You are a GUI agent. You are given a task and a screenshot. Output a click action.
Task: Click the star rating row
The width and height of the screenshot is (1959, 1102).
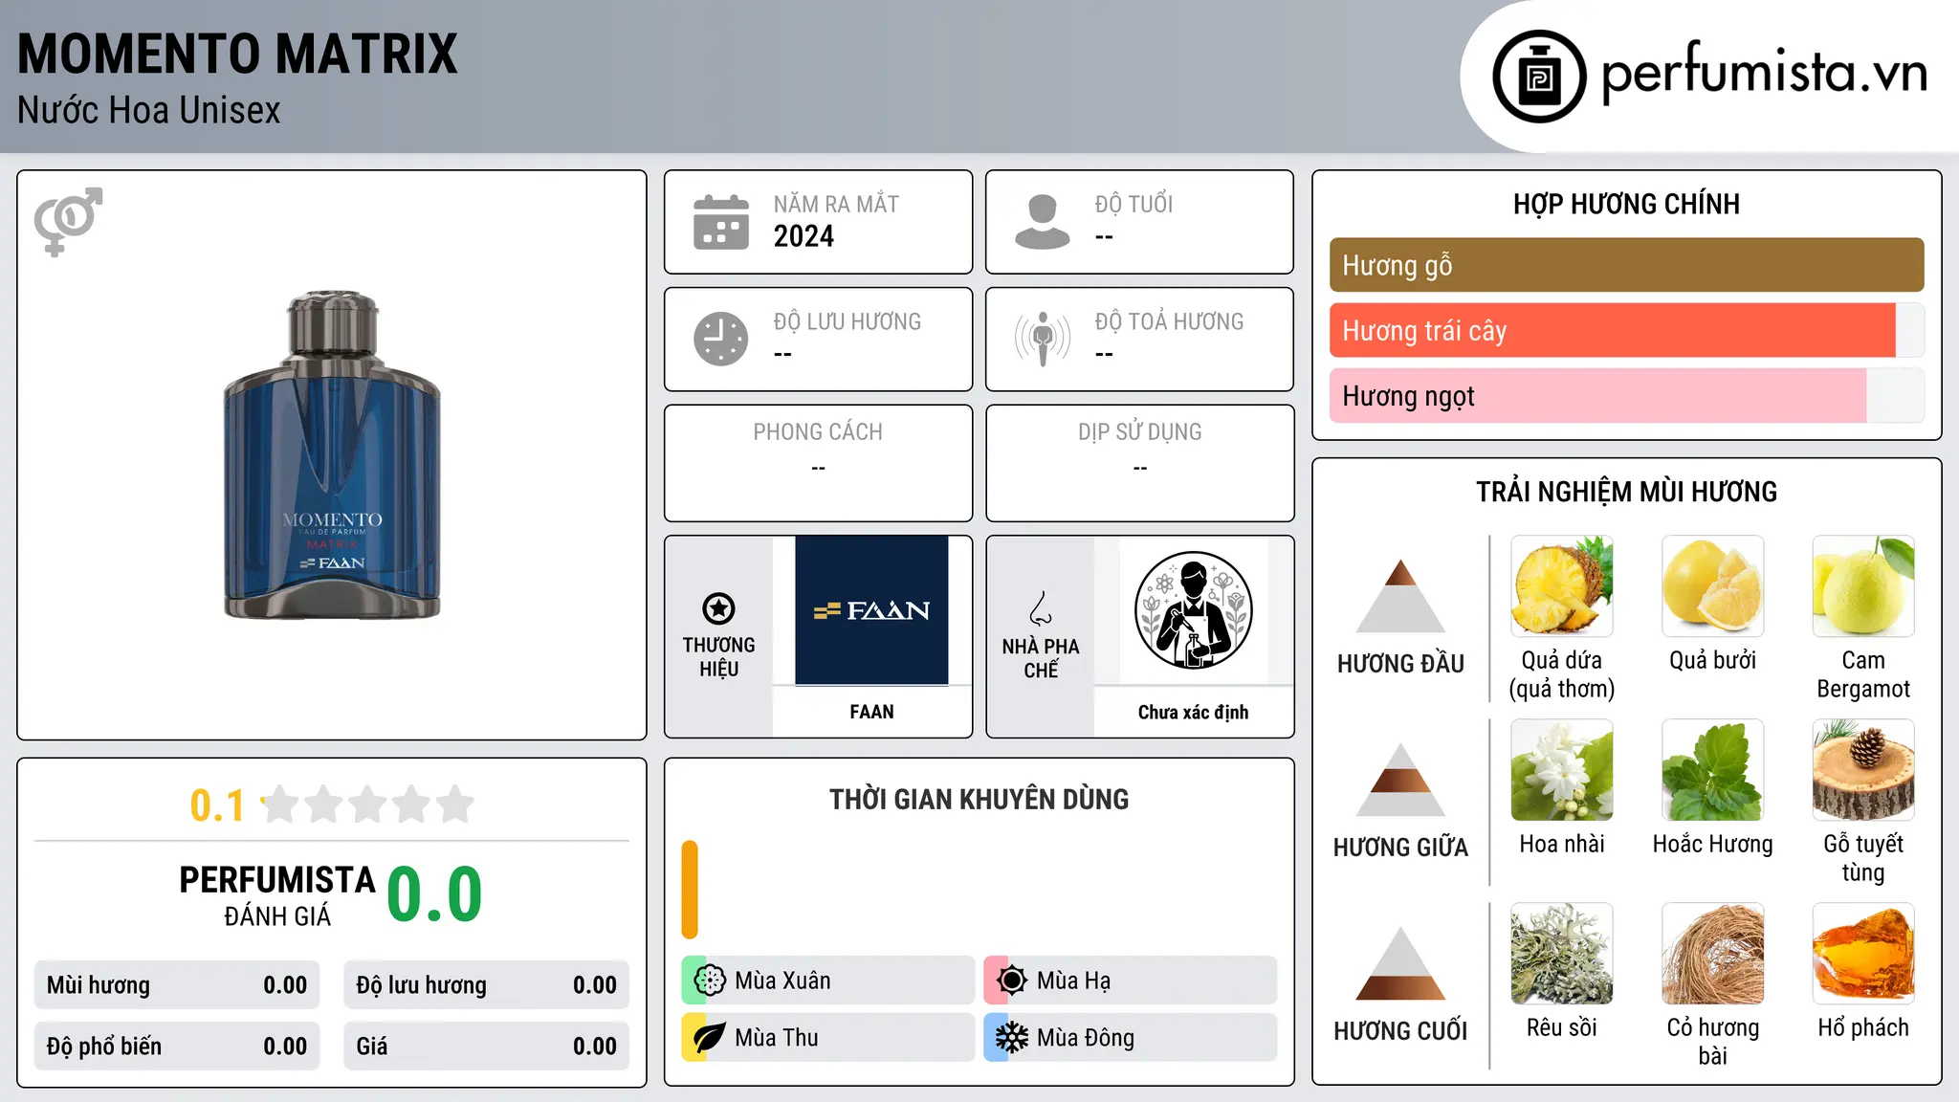pyautogui.click(x=367, y=804)
